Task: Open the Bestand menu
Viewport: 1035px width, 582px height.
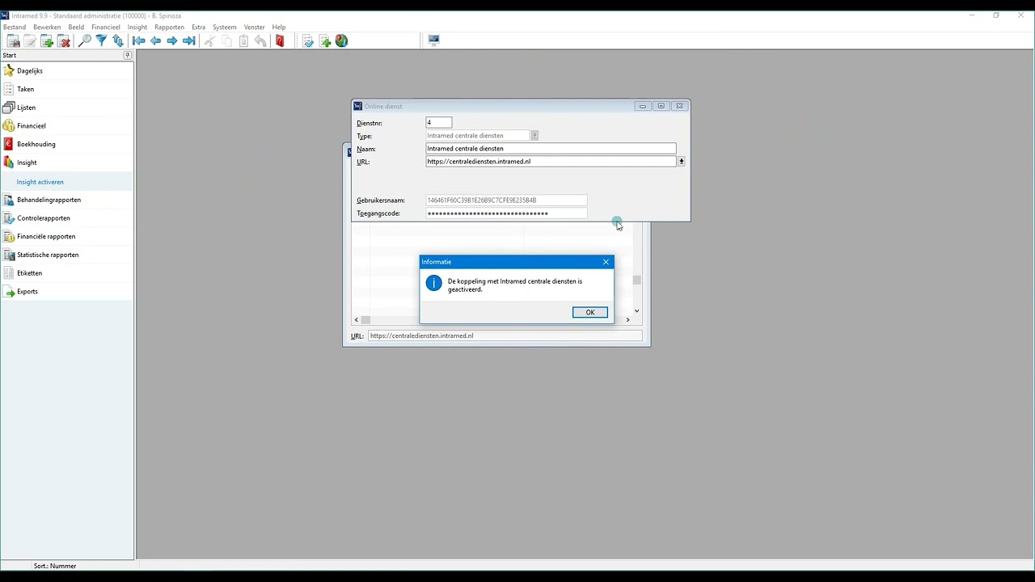Action: (15, 27)
